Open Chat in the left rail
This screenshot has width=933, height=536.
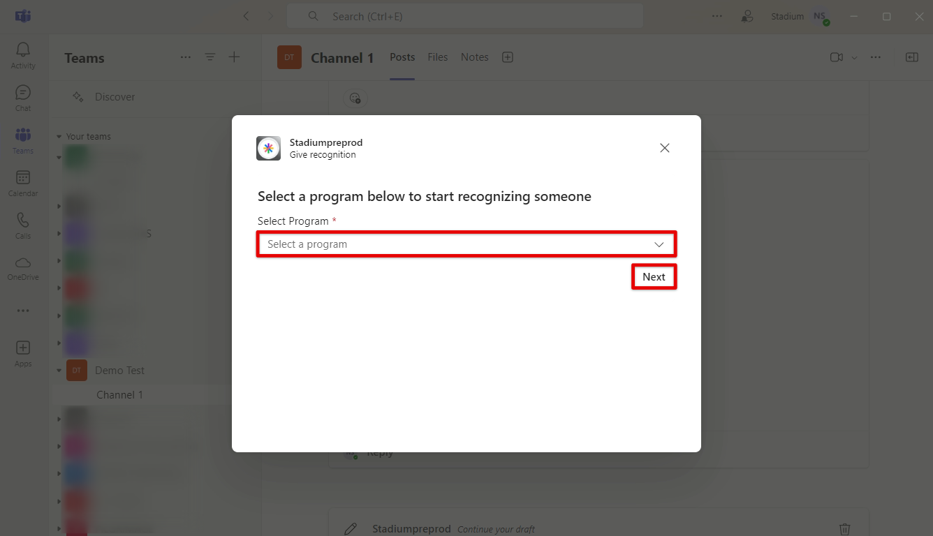pyautogui.click(x=23, y=98)
